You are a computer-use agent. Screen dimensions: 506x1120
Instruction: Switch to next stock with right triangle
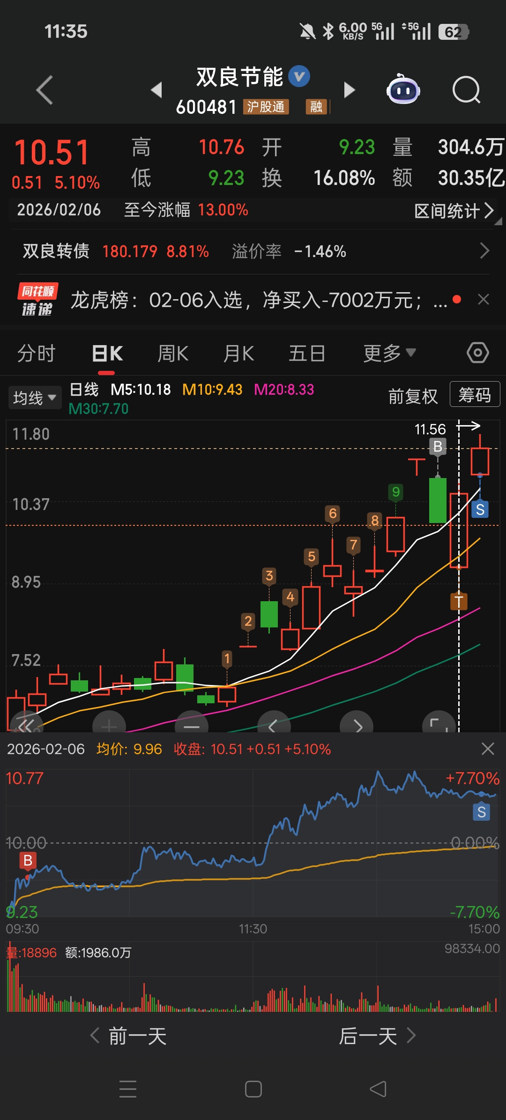pos(349,89)
